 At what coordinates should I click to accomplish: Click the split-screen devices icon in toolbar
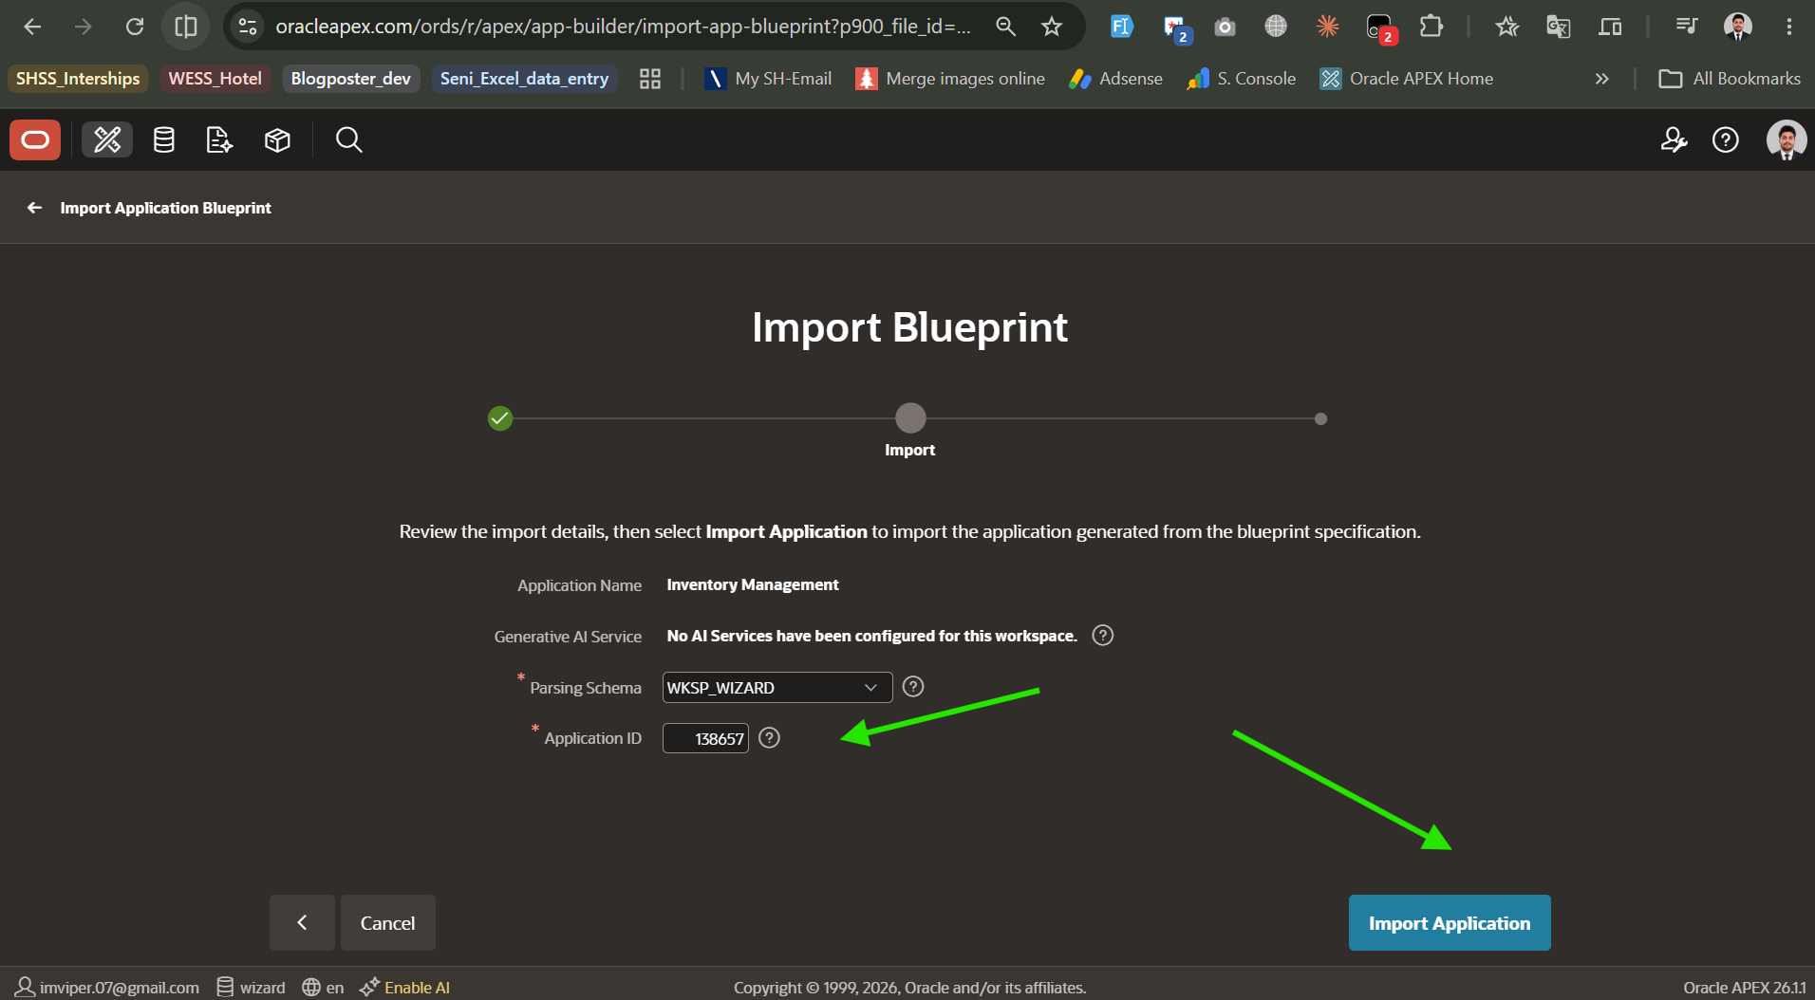pos(1610,27)
